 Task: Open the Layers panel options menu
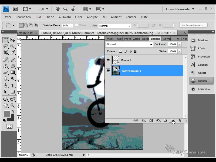pos(185,39)
